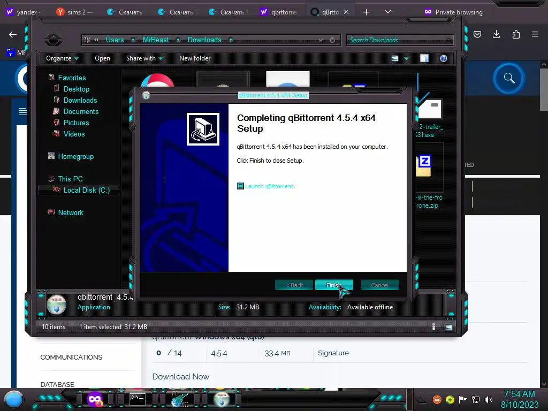This screenshot has height=411, width=548.
Task: Click New folder in the Explorer toolbar
Action: [195, 58]
